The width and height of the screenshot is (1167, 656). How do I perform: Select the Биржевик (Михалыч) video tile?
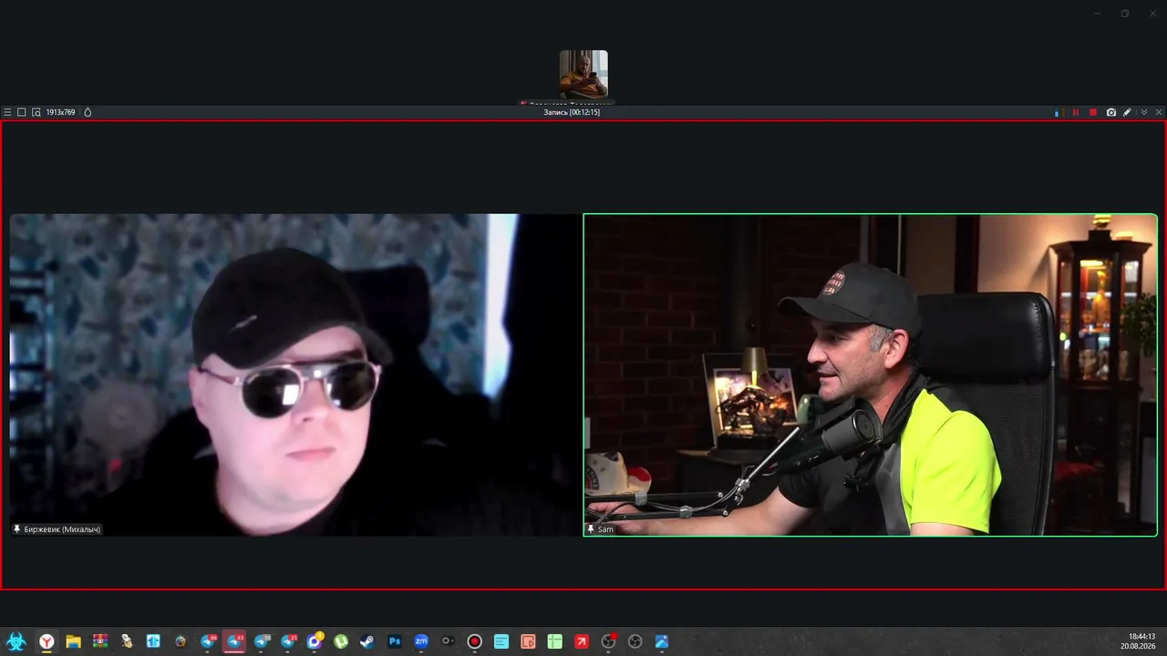(x=294, y=374)
